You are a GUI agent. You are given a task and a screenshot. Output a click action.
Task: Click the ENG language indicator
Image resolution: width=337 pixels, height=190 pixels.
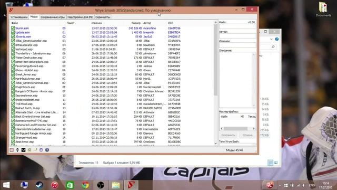[312, 185]
